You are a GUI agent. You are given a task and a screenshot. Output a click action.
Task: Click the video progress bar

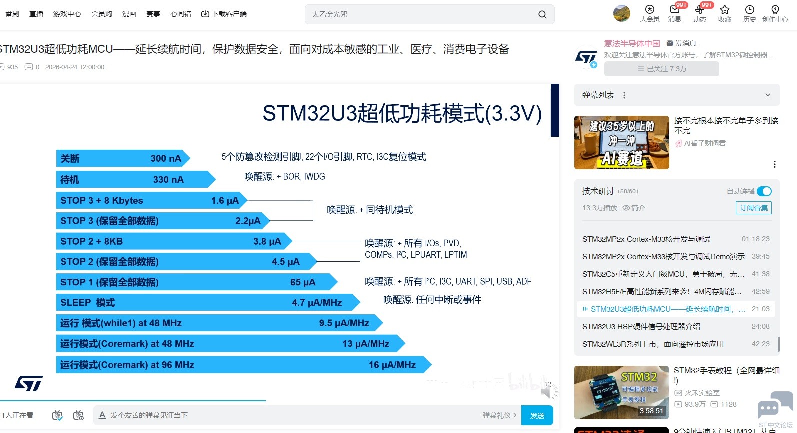pyautogui.click(x=280, y=400)
